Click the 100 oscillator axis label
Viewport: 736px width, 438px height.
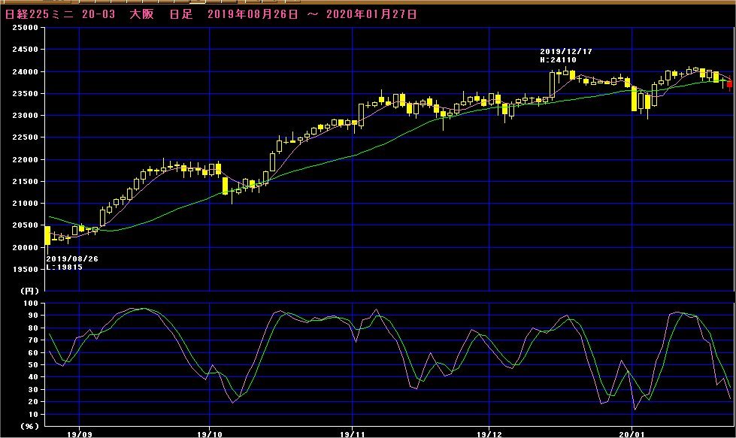(31, 304)
